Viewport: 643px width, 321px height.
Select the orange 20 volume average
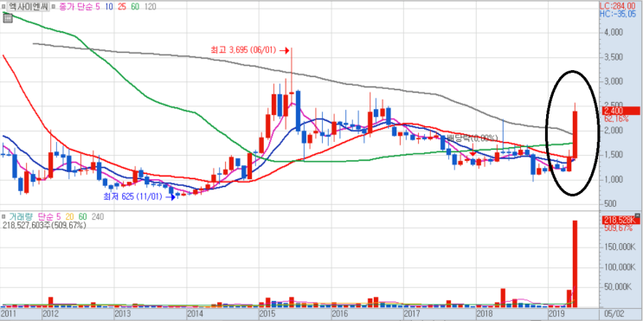pyautogui.click(x=71, y=217)
